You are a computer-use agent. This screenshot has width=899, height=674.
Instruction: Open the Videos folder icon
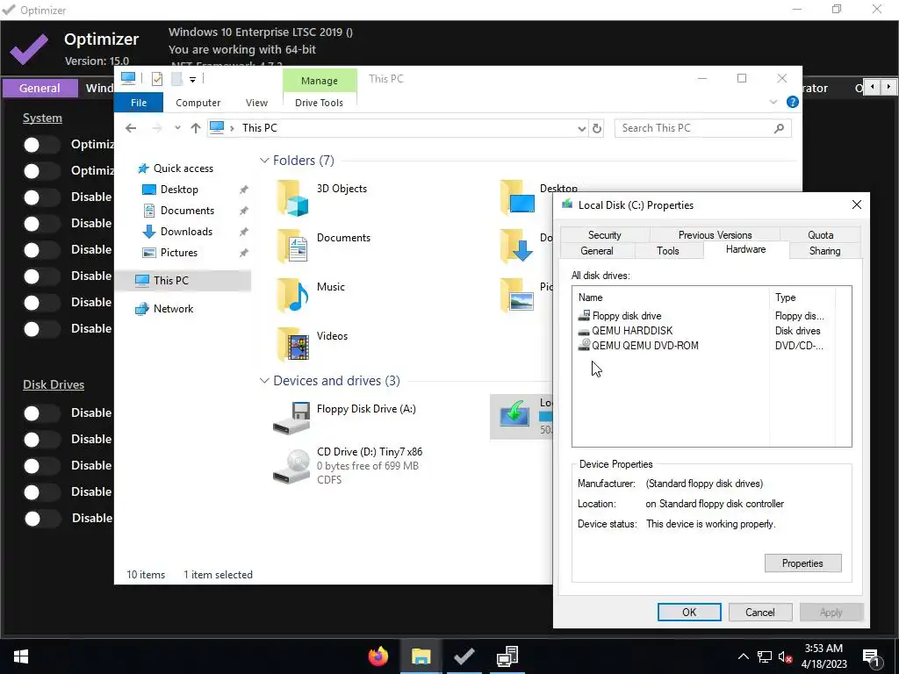292,344
